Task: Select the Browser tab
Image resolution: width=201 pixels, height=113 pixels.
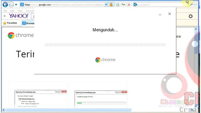Action: 28,23
